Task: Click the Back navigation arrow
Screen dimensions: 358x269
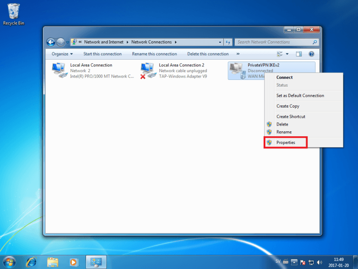Action: 51,42
